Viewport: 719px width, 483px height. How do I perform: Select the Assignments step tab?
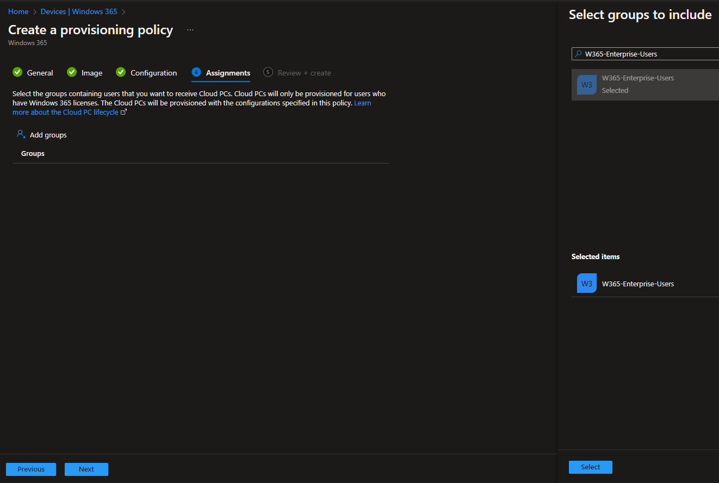221,73
